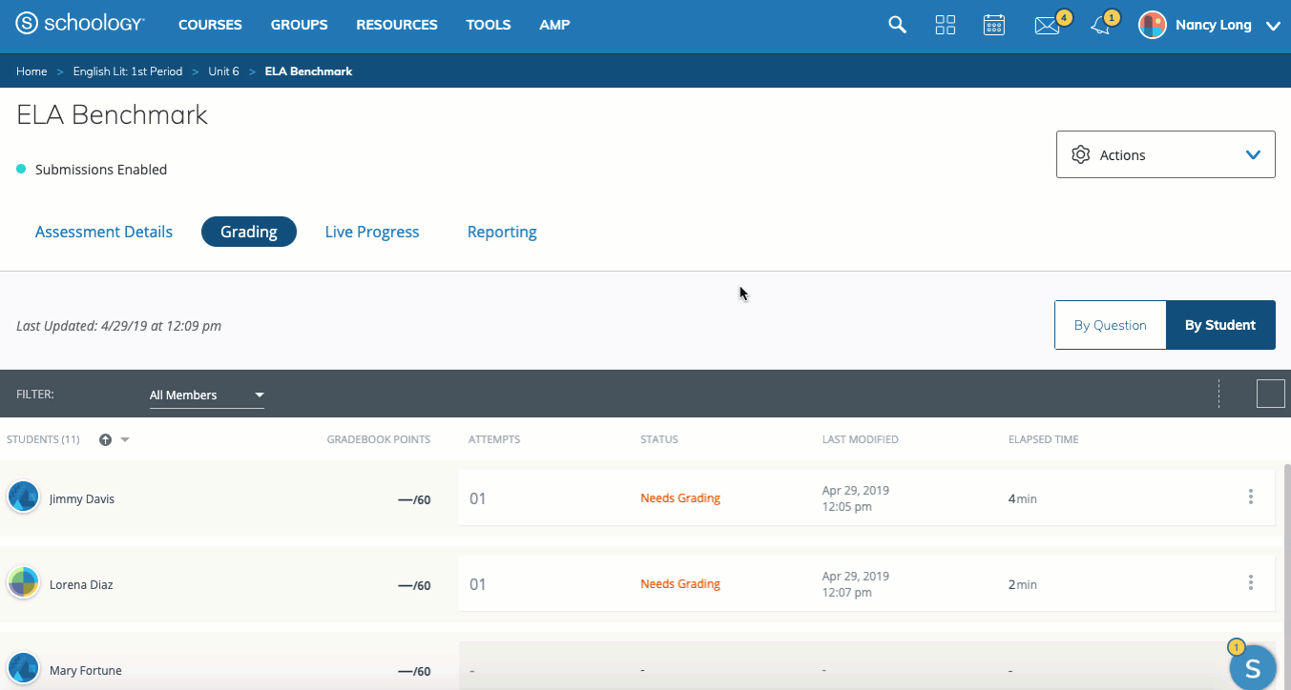Open options menu for Lorena Diaz
The height and width of the screenshot is (690, 1291).
1250,582
